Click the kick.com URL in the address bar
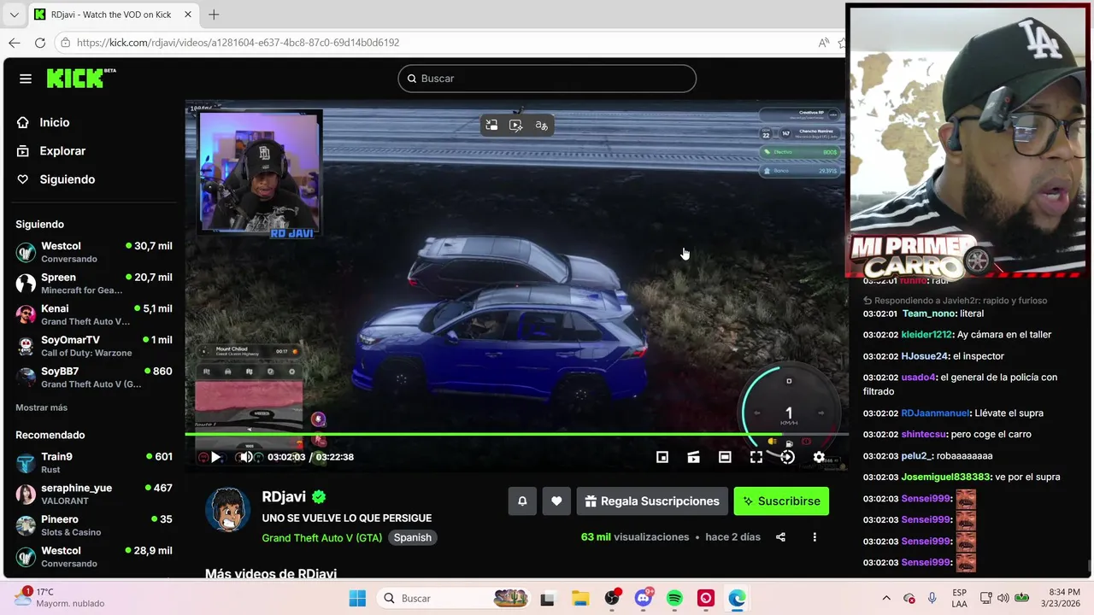Viewport: 1094px width, 615px height. point(238,43)
